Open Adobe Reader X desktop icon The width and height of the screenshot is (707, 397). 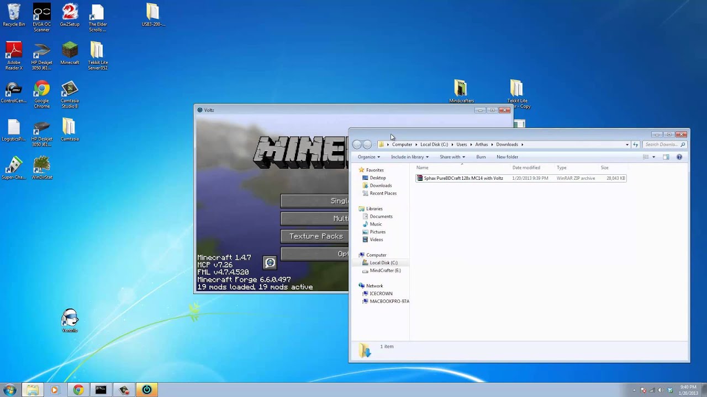[14, 56]
